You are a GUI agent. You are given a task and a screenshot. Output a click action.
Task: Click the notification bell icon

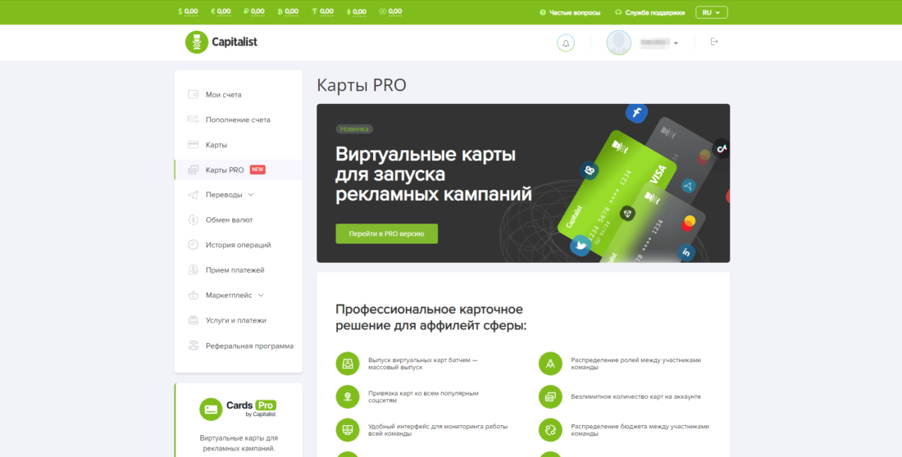point(566,43)
